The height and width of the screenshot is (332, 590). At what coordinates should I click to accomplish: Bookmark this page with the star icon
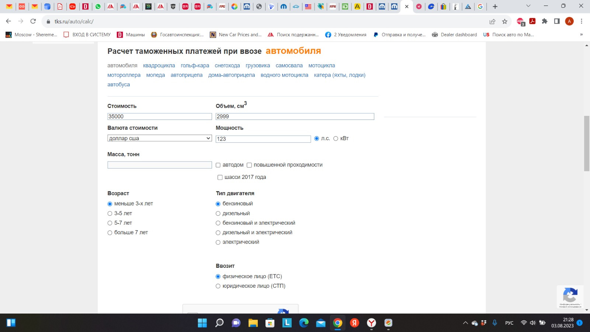click(x=504, y=21)
